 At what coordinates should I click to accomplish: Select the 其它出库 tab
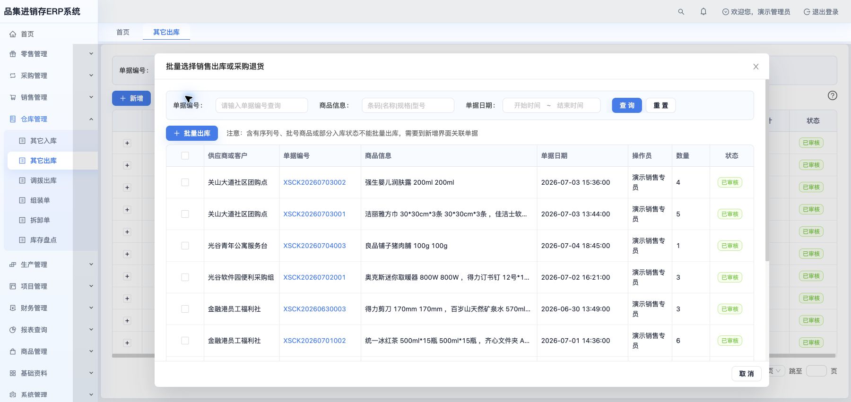pyautogui.click(x=166, y=32)
